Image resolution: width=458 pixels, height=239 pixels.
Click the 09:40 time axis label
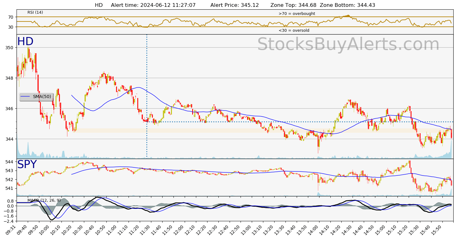(22, 230)
